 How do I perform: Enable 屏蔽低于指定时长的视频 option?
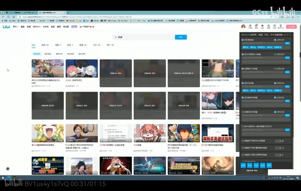tap(243, 141)
